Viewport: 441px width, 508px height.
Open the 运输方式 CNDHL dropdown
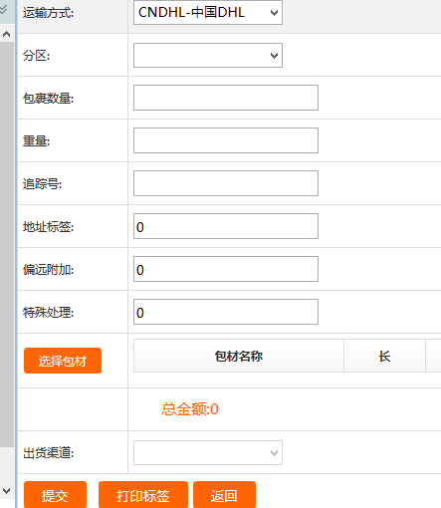coord(208,13)
